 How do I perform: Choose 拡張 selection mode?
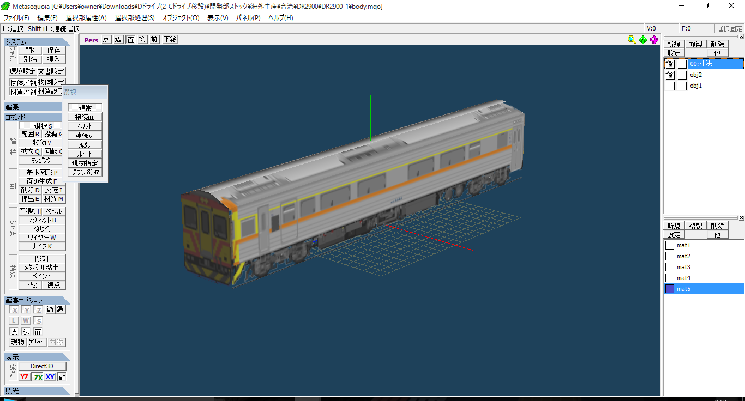pos(85,145)
